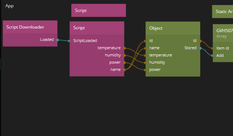Select the GVH507 Array node header
Viewport: 233px width, 136px height.
pyautogui.click(x=223, y=33)
